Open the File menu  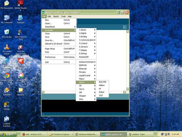pyautogui.click(x=44, y=16)
